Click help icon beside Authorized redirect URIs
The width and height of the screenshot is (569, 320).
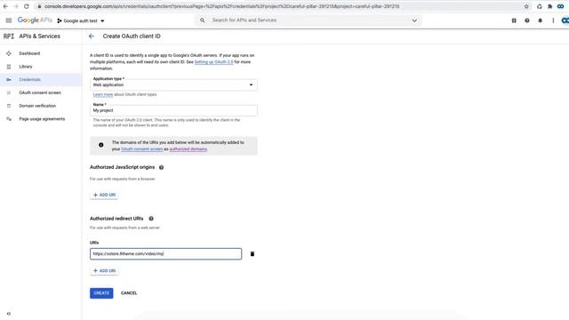pyautogui.click(x=151, y=219)
